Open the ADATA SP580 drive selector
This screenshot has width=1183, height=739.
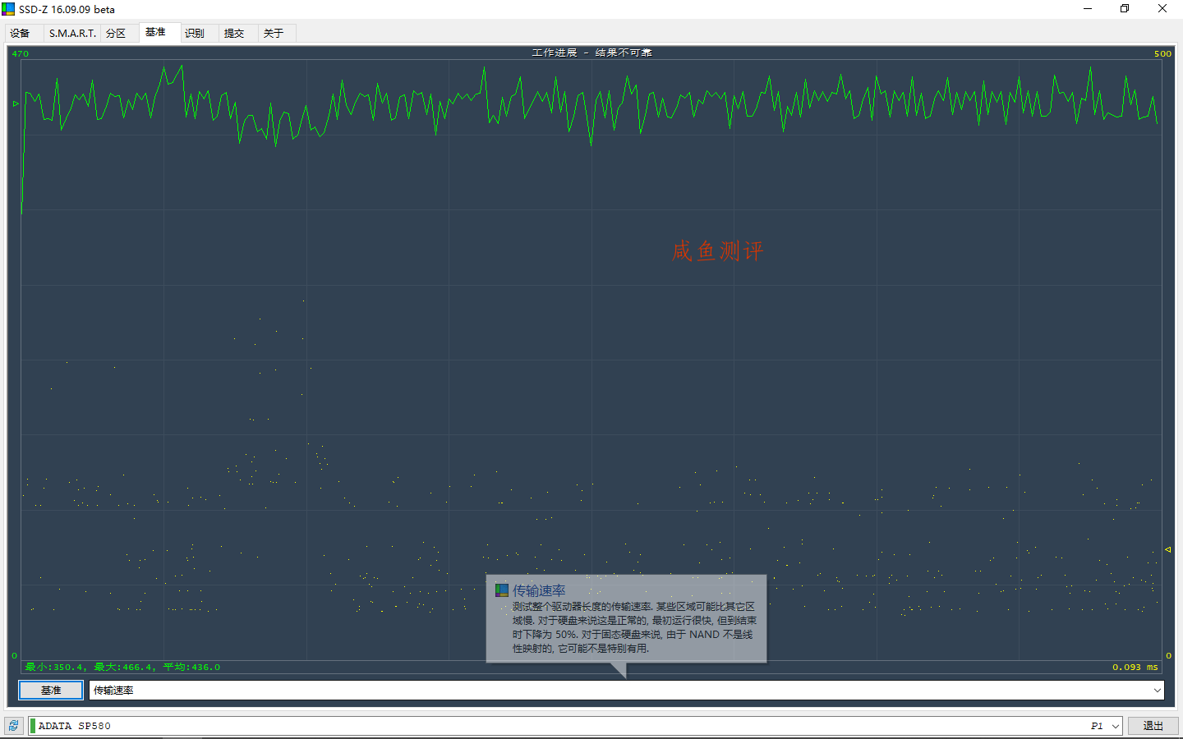point(559,726)
